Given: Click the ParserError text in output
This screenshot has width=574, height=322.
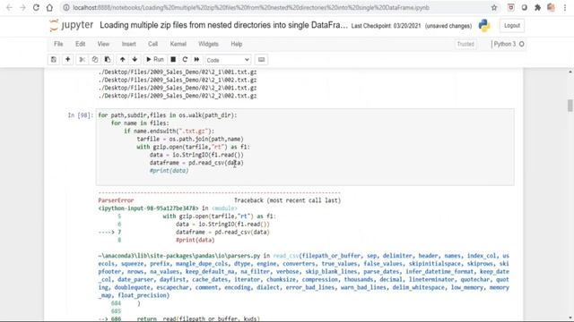Looking at the screenshot, I should [116, 200].
